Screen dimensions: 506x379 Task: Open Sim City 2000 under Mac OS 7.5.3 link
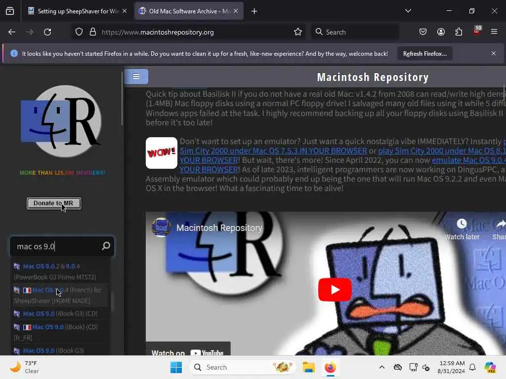click(273, 151)
